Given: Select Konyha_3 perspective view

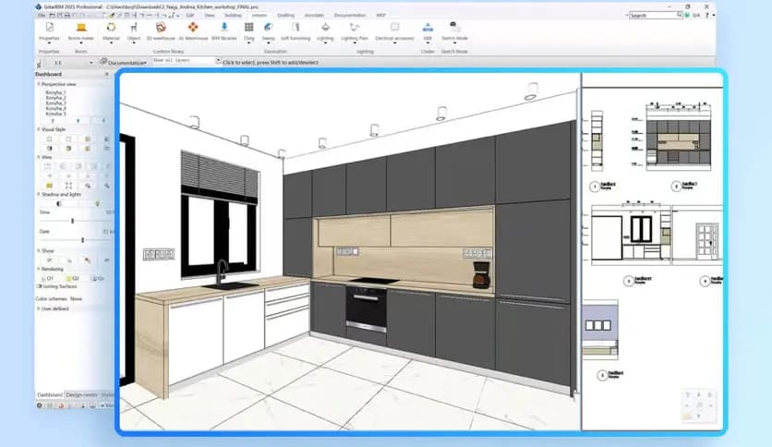Looking at the screenshot, I should 55,103.
